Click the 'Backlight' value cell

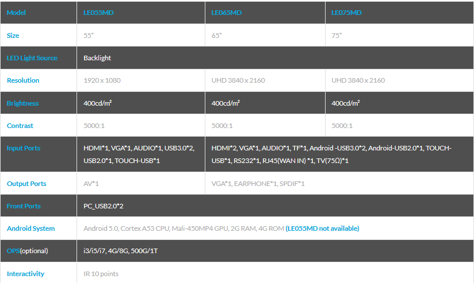click(97, 58)
